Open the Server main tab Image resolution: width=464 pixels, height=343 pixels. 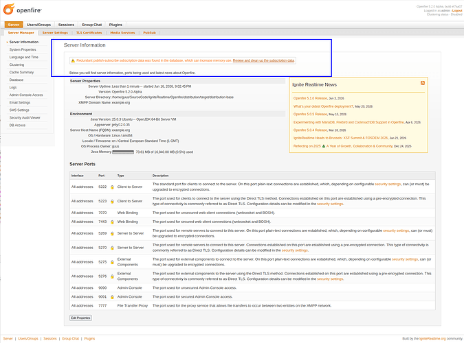[14, 25]
